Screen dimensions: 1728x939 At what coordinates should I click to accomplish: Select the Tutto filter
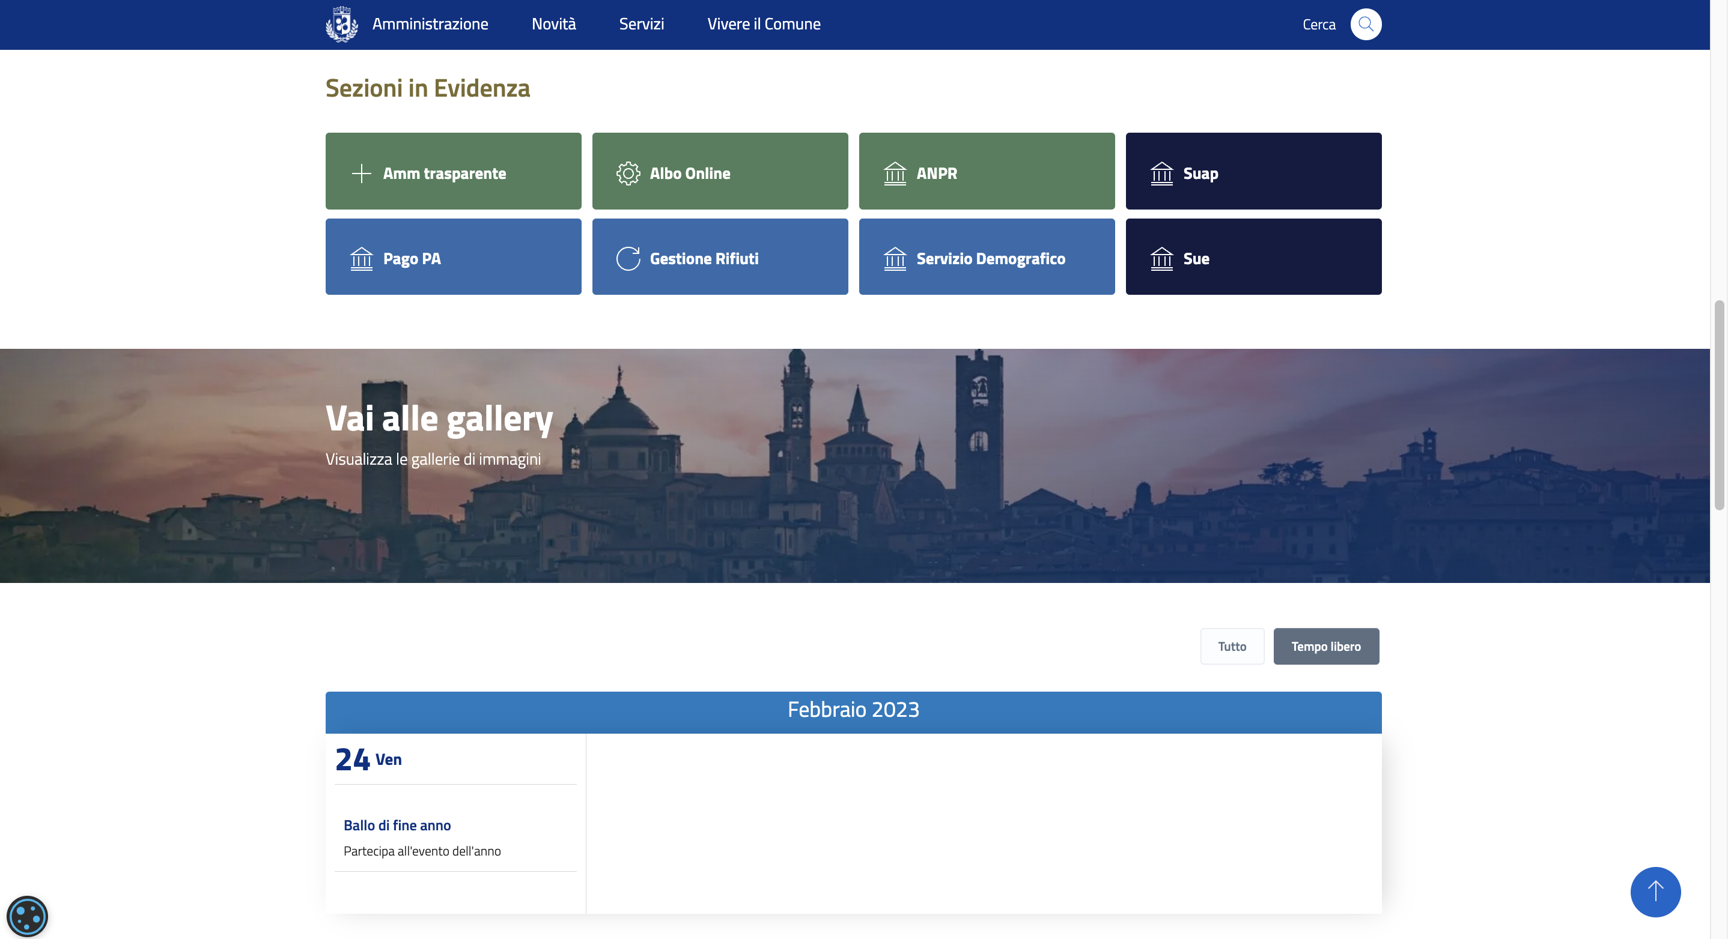[1232, 646]
